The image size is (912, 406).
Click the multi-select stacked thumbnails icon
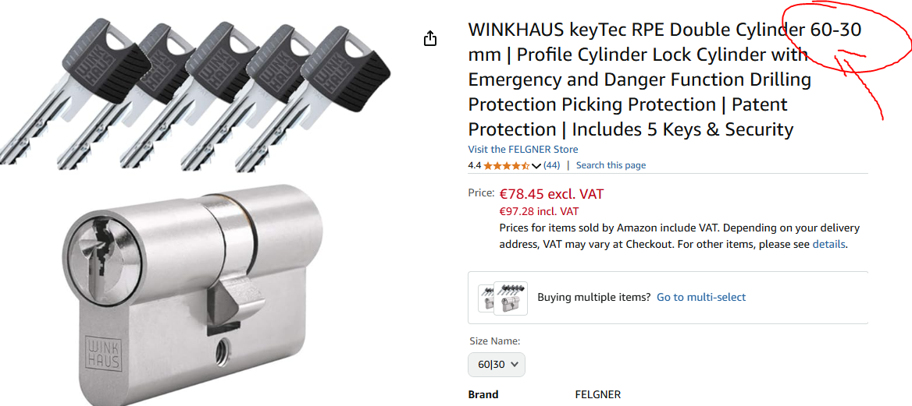(503, 298)
